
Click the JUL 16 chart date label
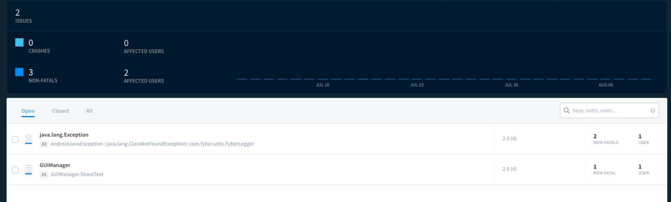322,85
